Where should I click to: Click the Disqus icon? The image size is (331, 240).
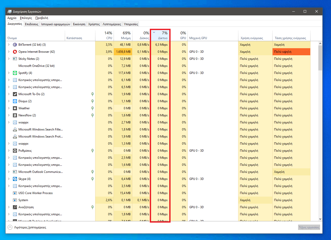click(x=15, y=101)
